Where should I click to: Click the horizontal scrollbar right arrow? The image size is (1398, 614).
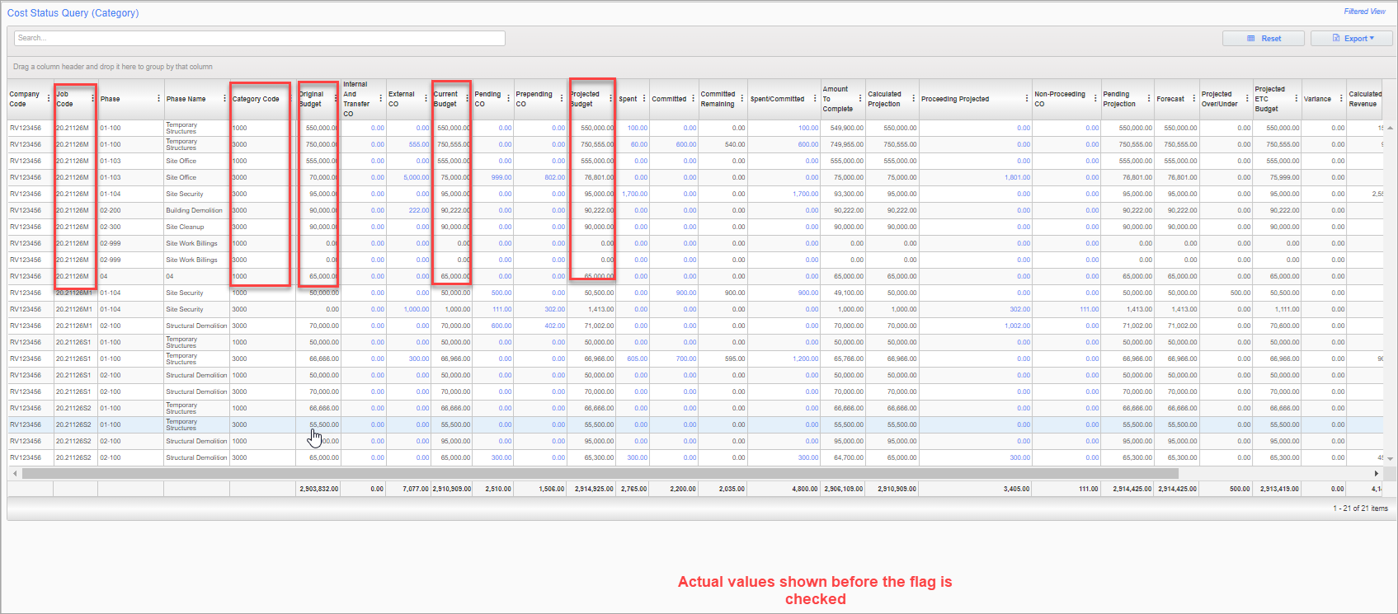pos(1377,473)
